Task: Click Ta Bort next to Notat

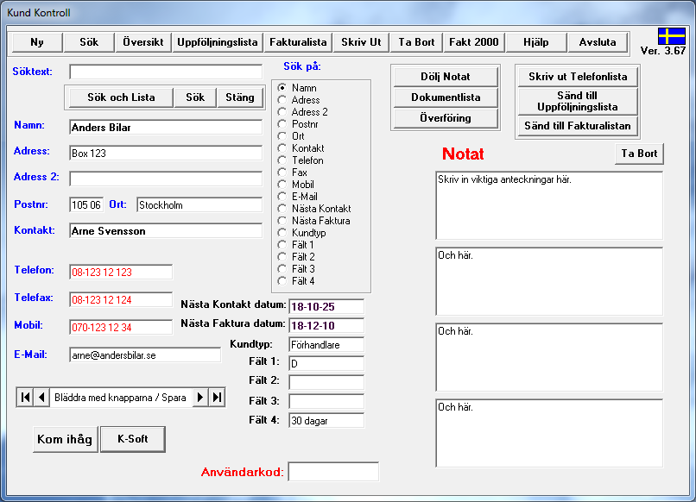Action: (x=639, y=154)
